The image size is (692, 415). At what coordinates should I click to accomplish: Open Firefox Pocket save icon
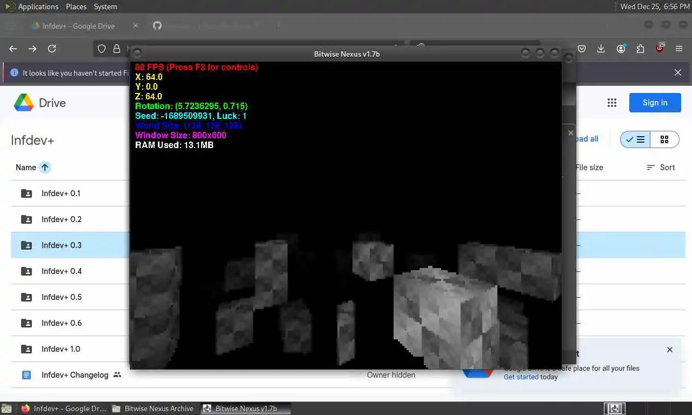click(582, 49)
